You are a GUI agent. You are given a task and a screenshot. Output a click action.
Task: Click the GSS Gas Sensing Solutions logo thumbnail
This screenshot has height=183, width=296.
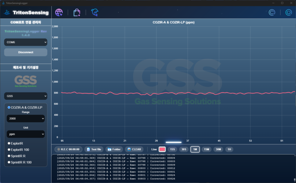tap(26, 80)
